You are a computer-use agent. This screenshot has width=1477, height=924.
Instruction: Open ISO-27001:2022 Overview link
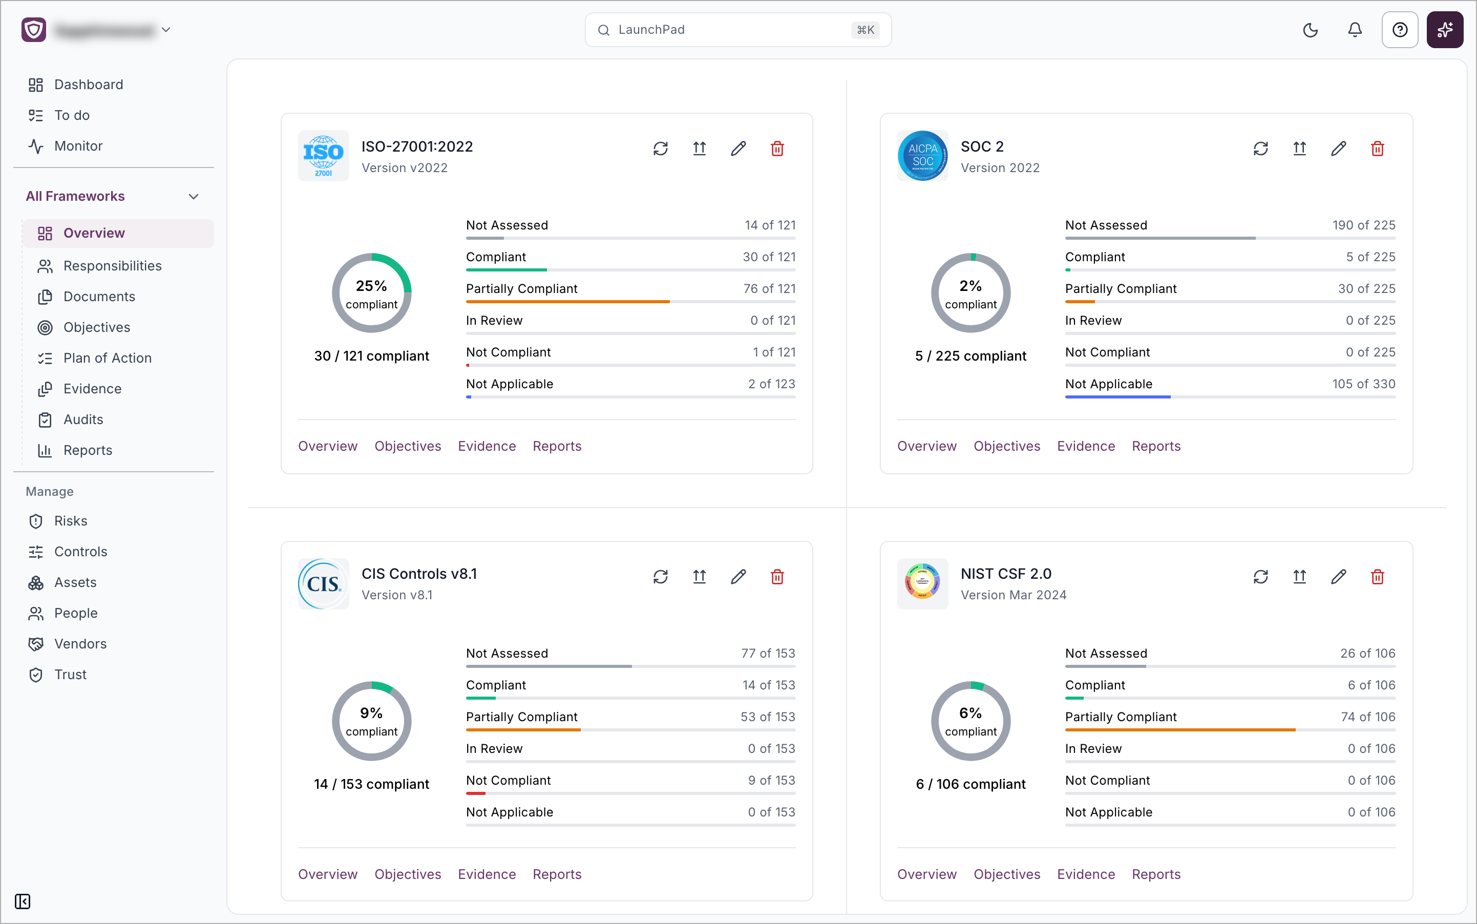click(328, 446)
